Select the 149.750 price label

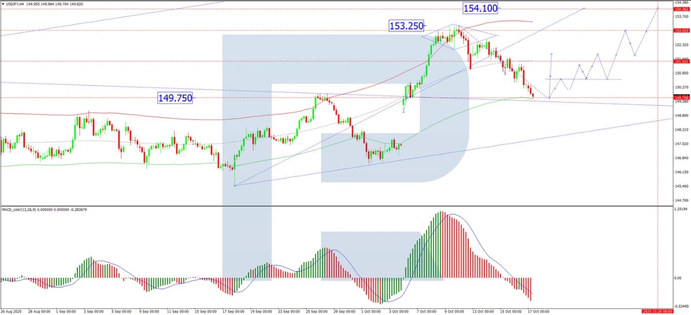click(175, 98)
